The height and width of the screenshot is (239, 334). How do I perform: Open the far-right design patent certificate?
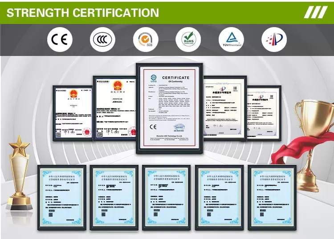264,113
